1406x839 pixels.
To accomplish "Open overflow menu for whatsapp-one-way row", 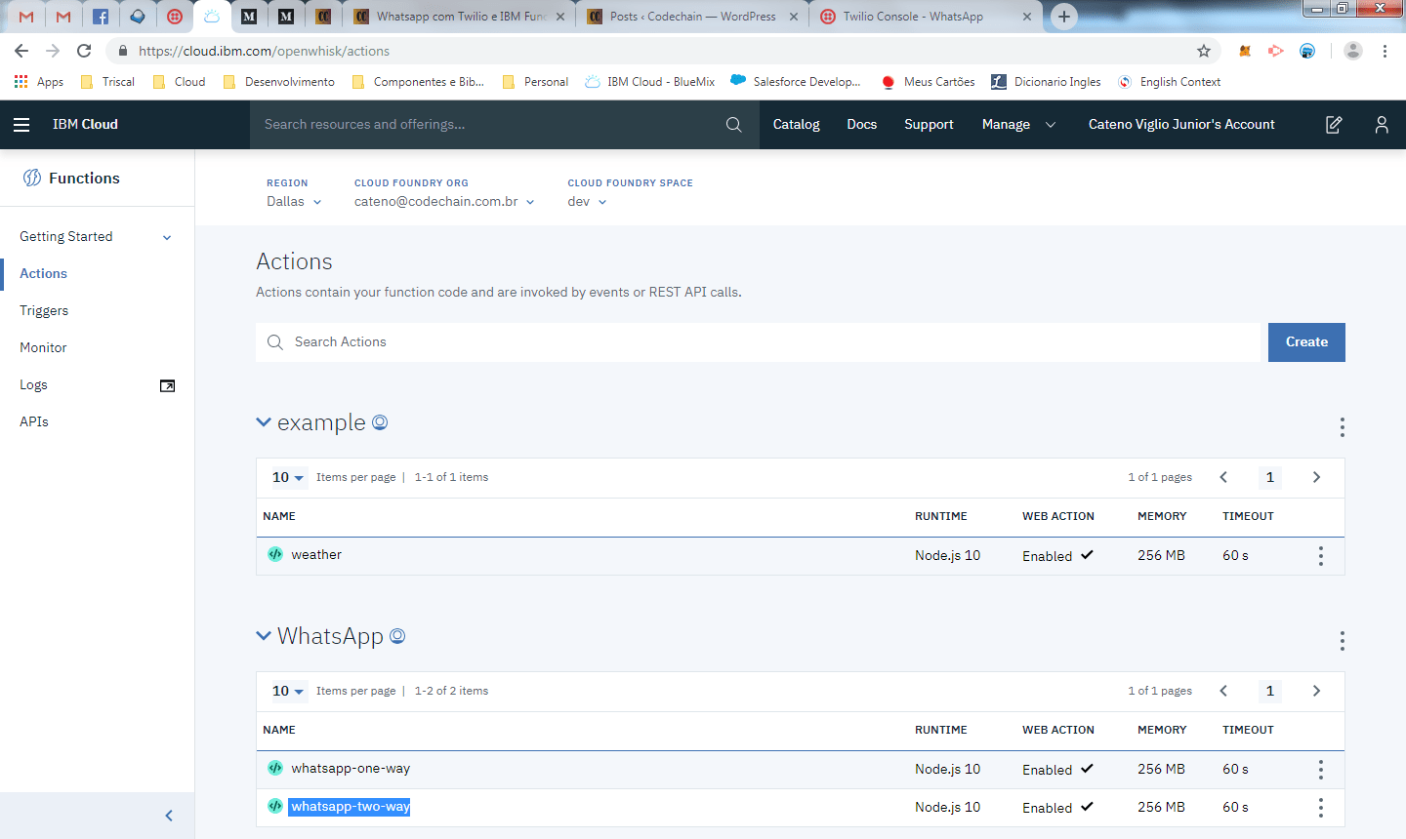I will (1321, 770).
